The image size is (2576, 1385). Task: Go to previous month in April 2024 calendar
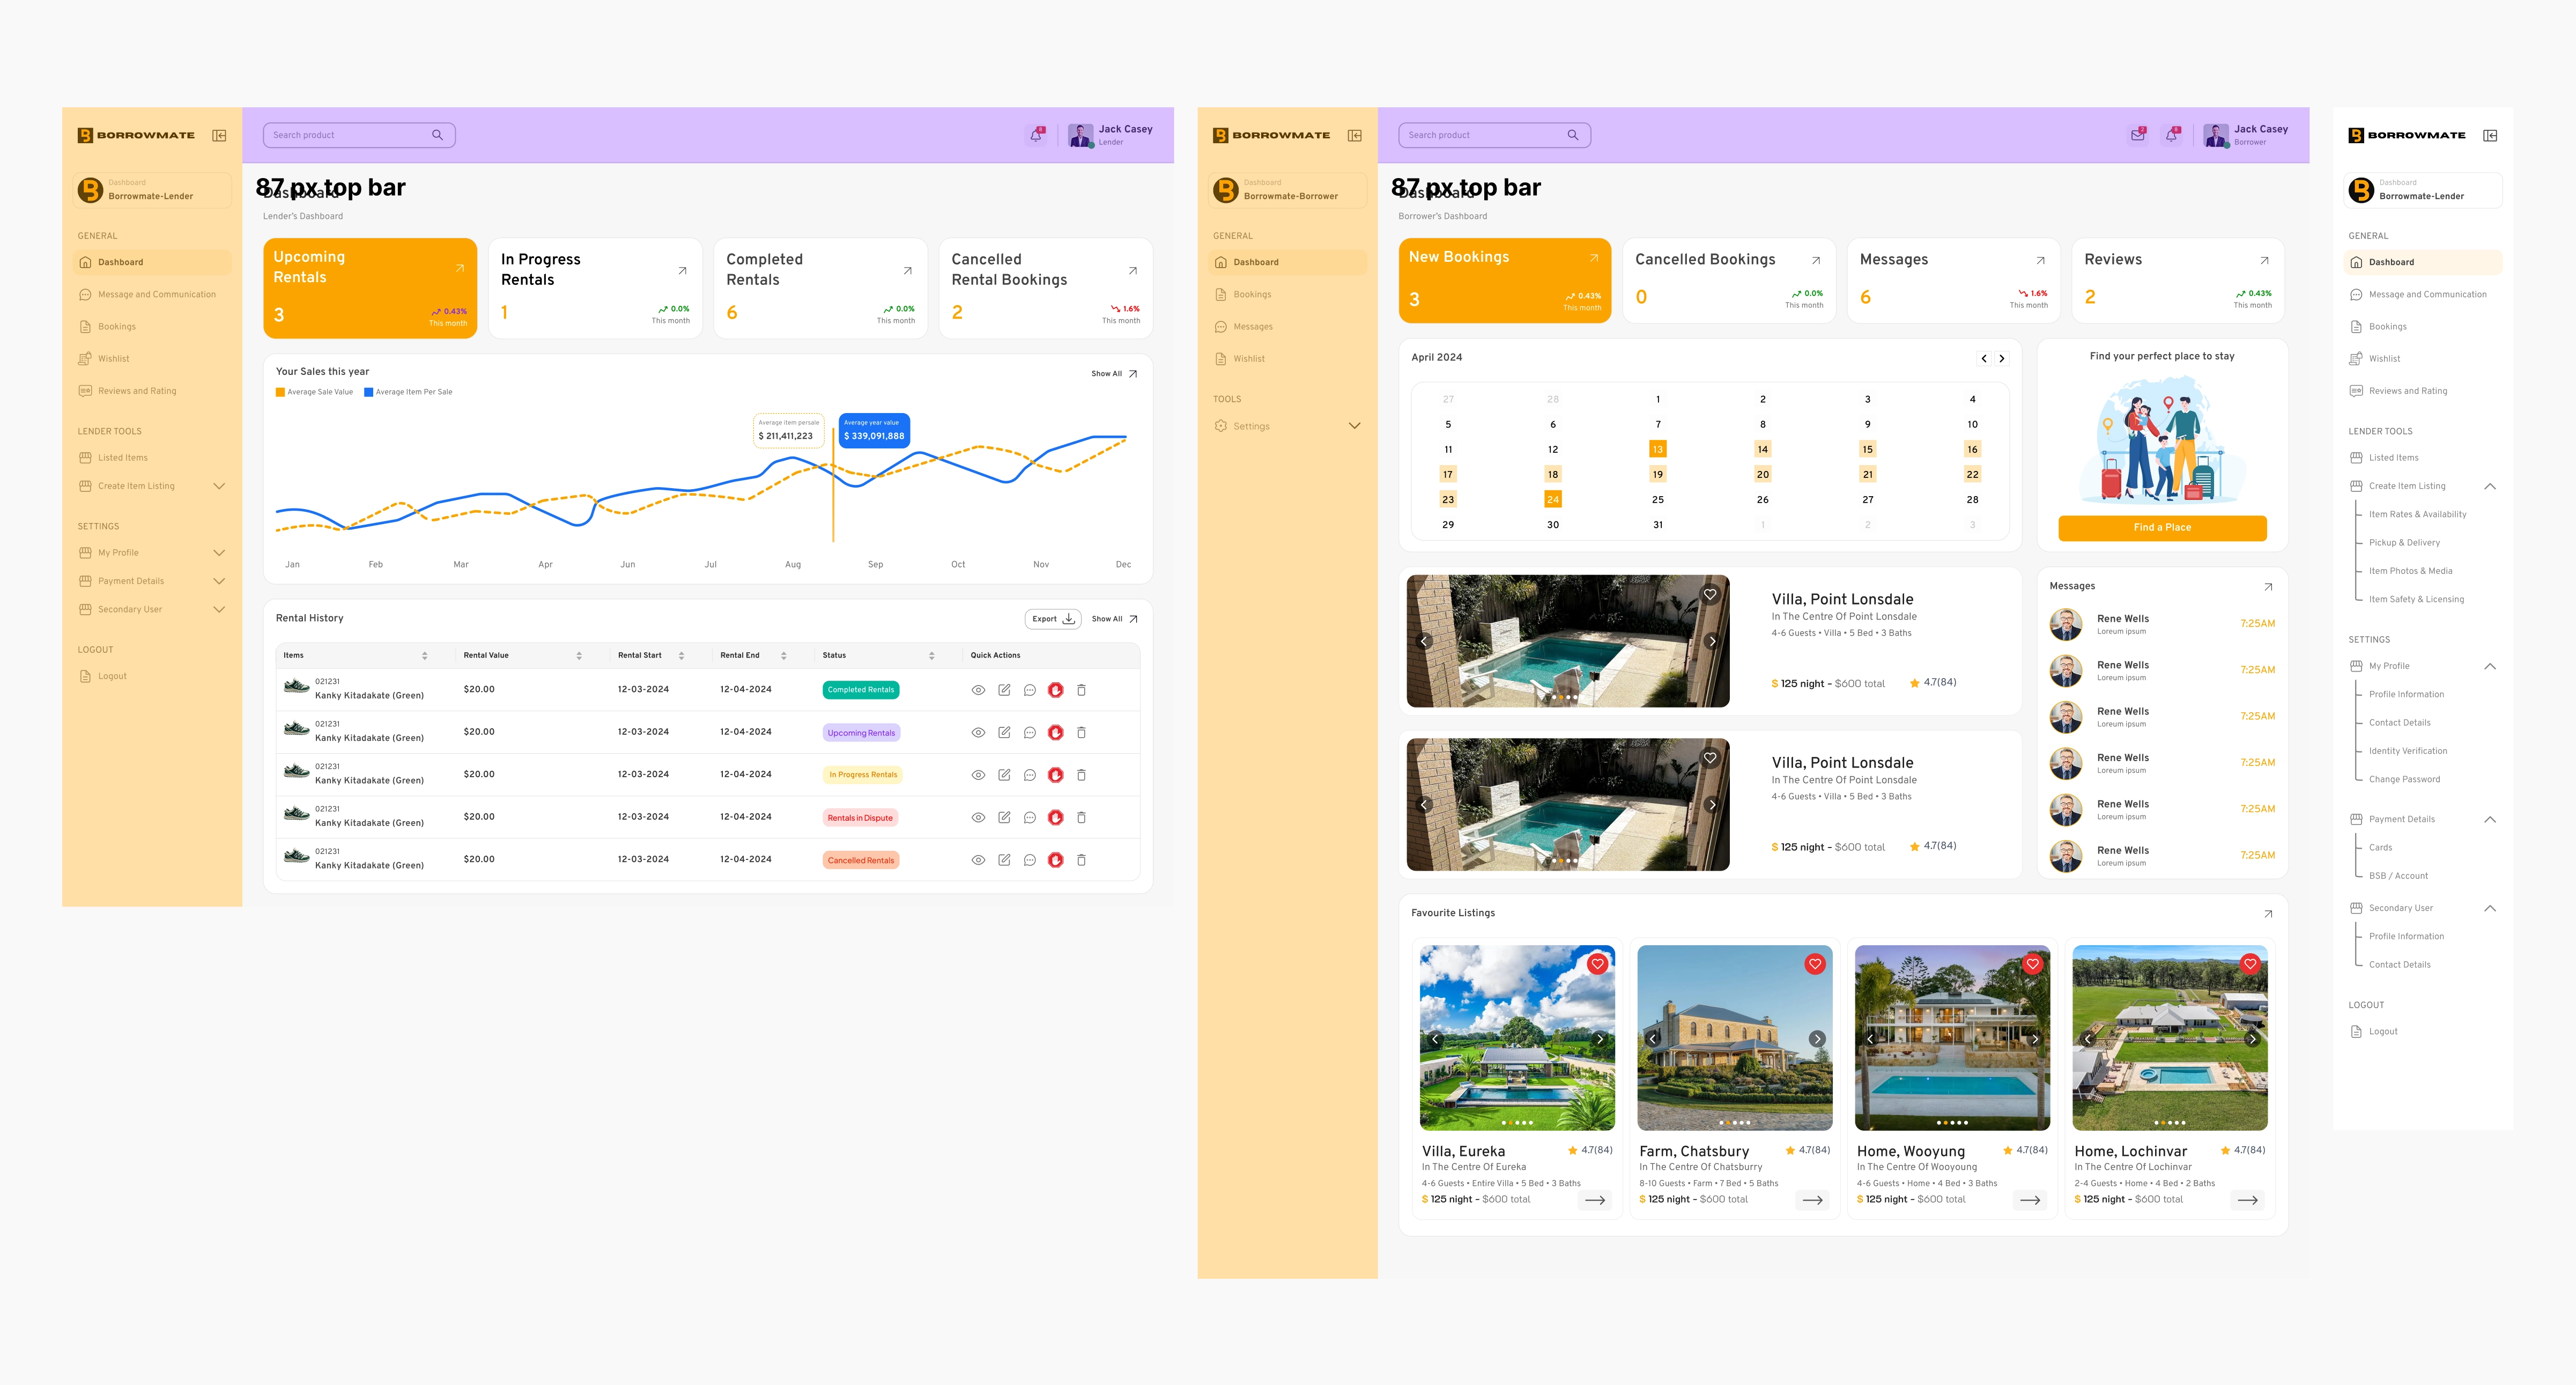pos(1984,358)
